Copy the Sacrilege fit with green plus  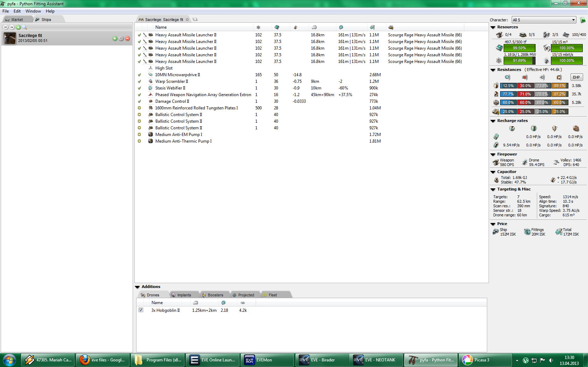(115, 38)
